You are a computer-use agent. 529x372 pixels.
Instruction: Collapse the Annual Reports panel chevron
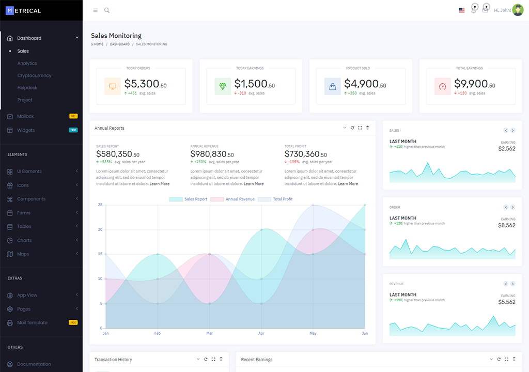(x=345, y=128)
